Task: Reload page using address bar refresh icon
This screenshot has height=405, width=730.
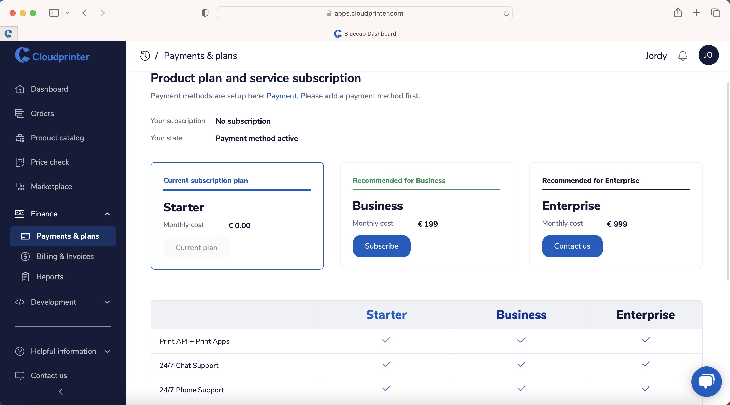Action: tap(506, 13)
